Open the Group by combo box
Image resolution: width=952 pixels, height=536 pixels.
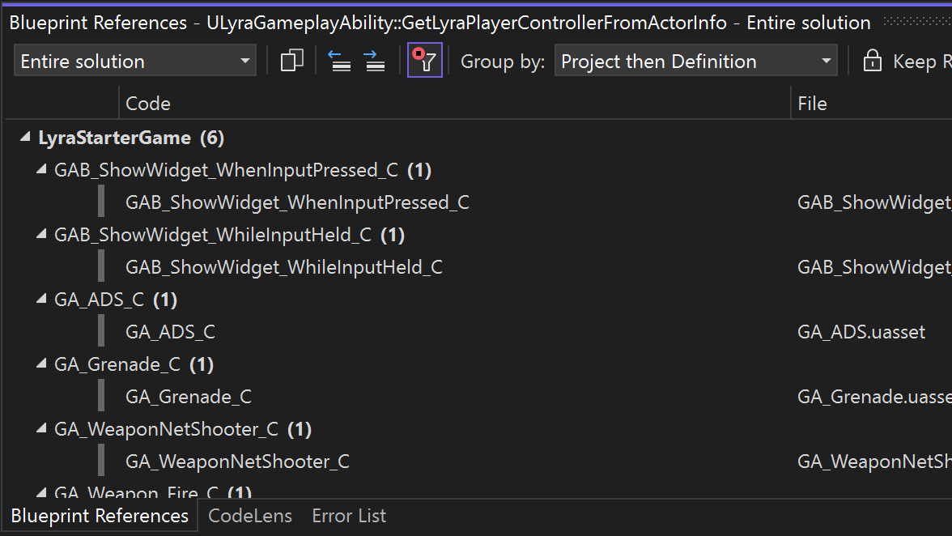pos(695,60)
